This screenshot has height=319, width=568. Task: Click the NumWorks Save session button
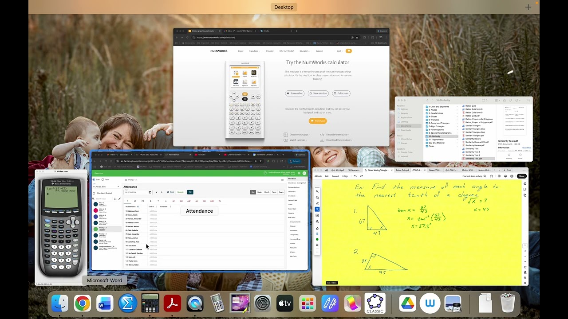(318, 93)
